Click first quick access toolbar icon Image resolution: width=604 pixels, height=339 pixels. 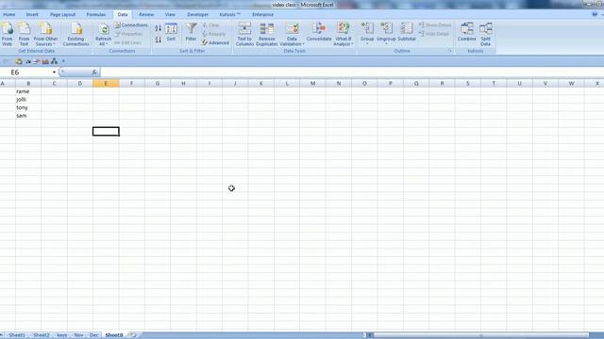point(19,61)
